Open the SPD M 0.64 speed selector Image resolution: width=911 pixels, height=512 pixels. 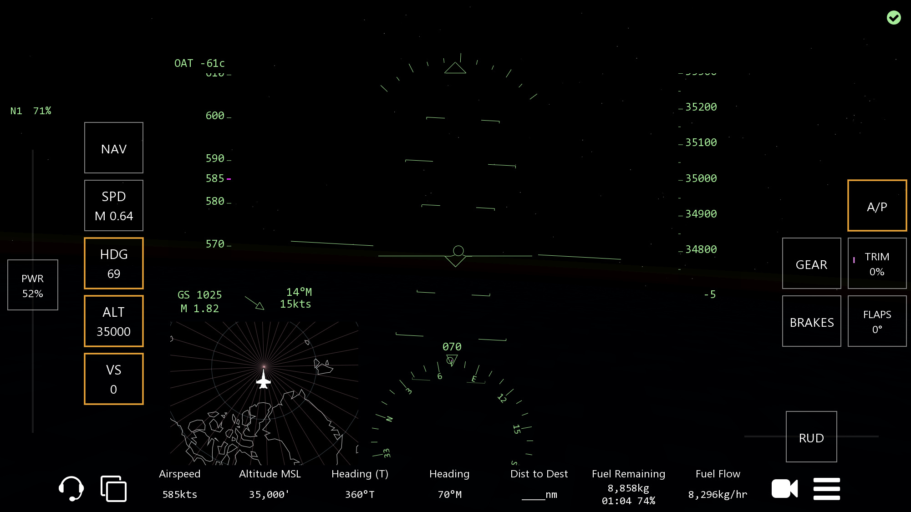(x=114, y=205)
